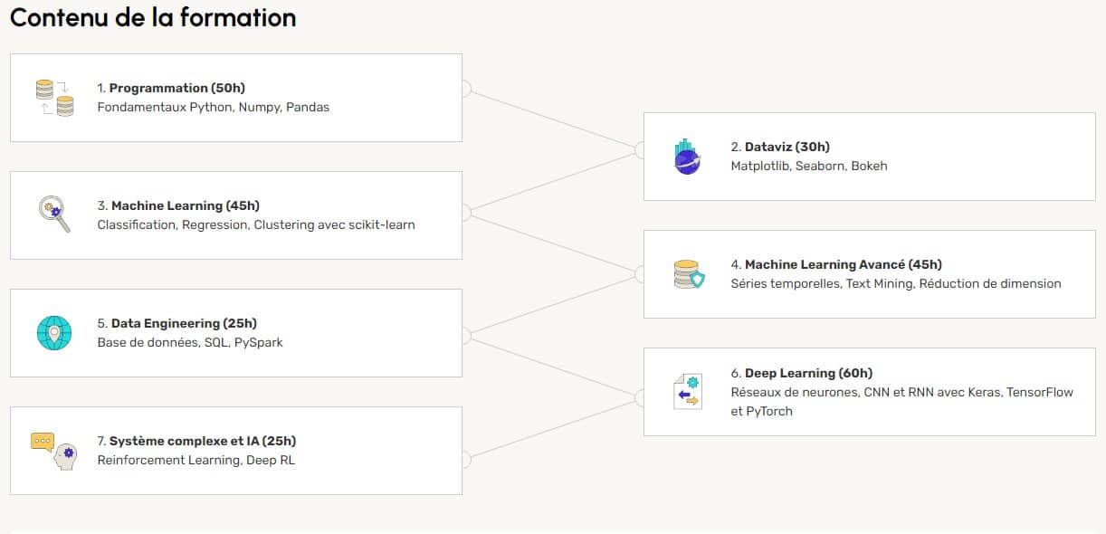Click the Fondamentaux Python, Numpy, Pandas description

click(213, 107)
